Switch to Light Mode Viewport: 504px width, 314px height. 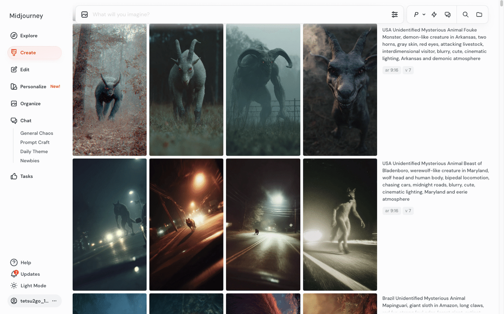pyautogui.click(x=33, y=285)
